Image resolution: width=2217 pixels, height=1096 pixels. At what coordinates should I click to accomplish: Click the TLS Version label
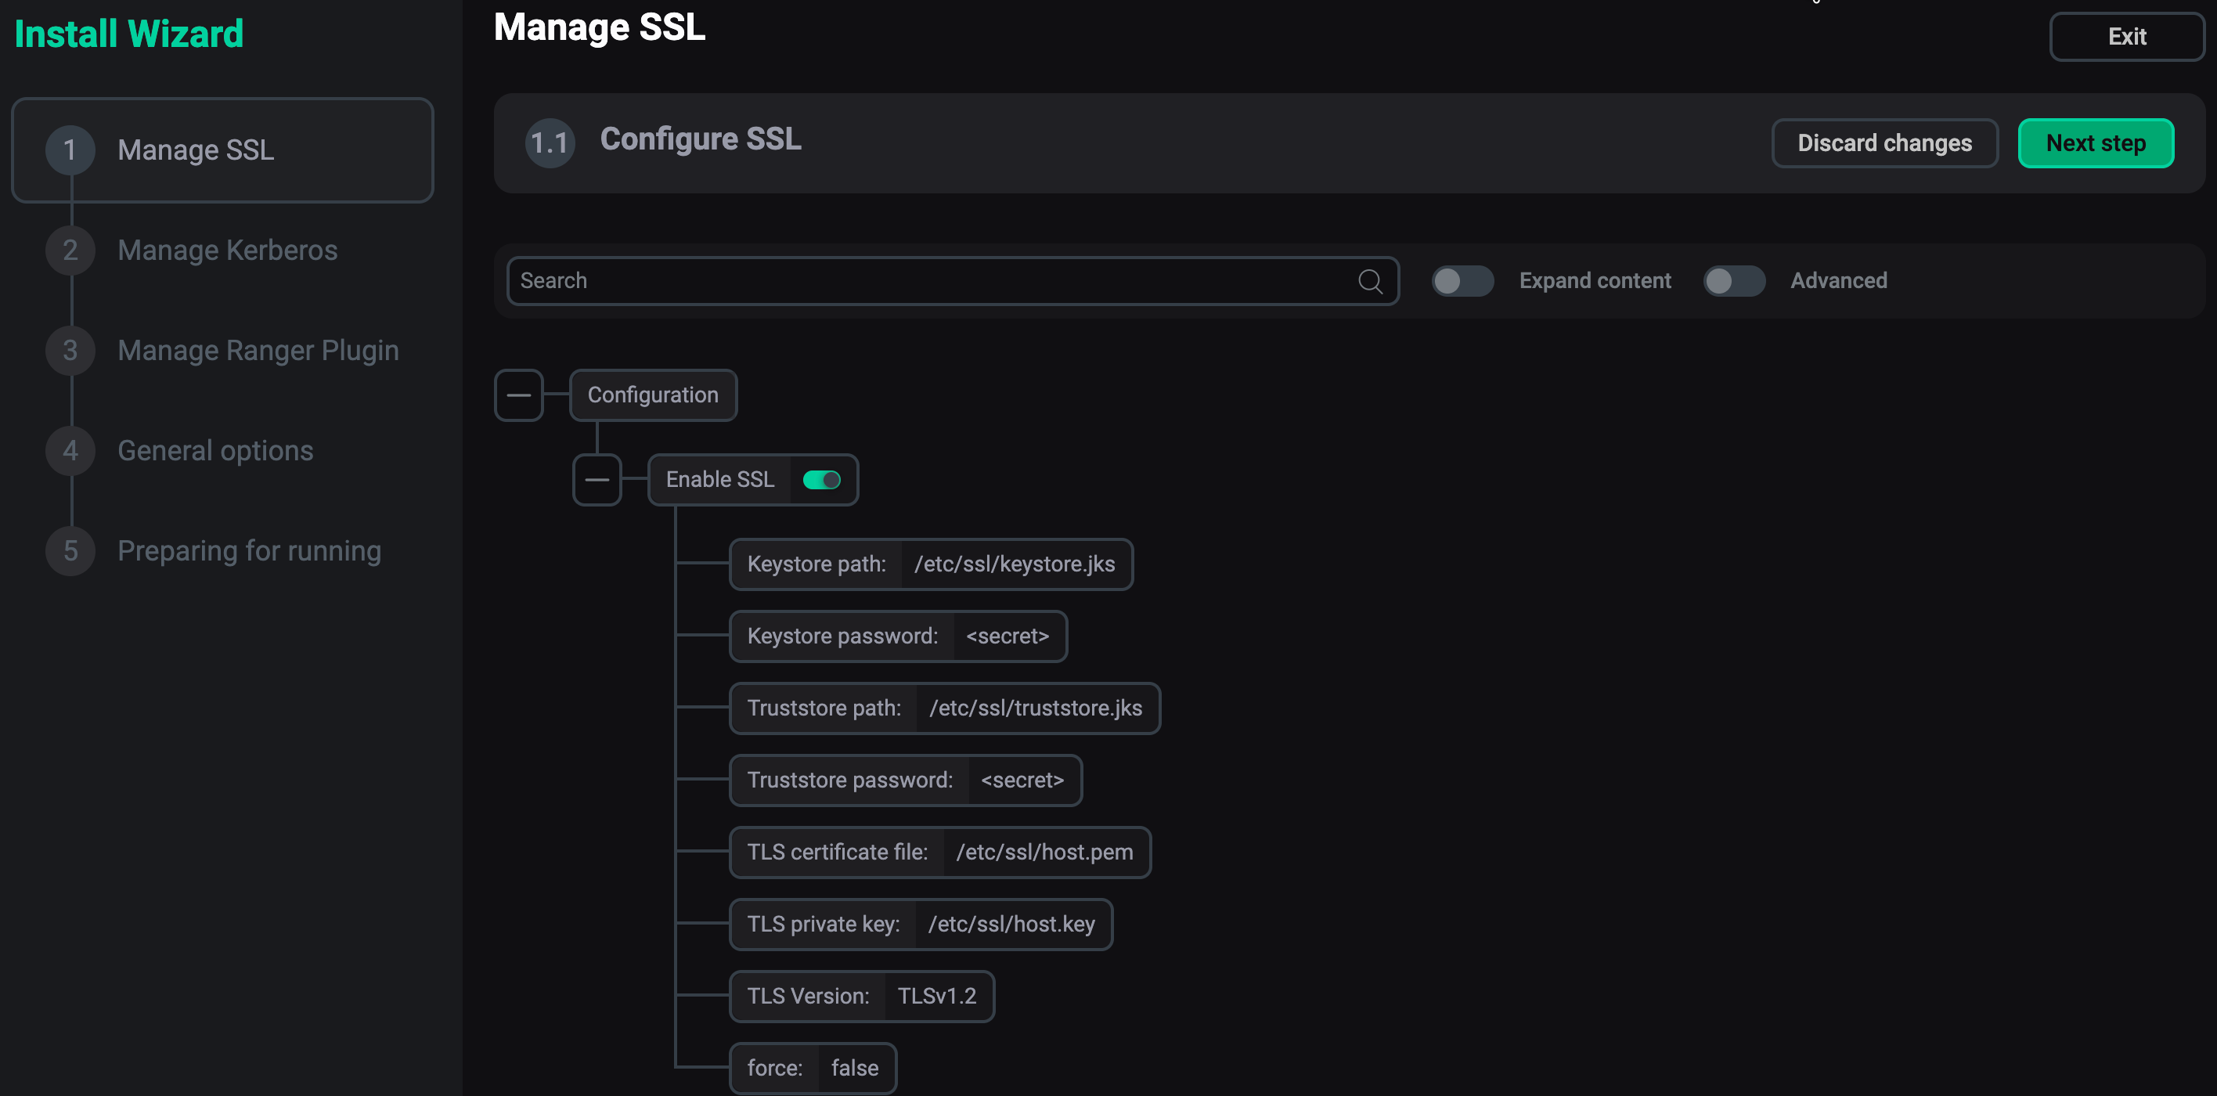click(808, 996)
